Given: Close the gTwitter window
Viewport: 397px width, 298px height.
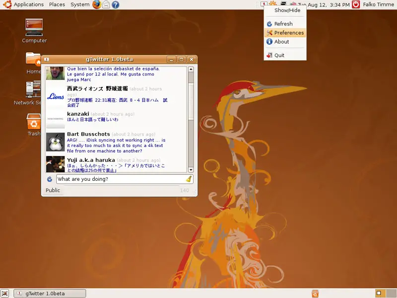Looking at the screenshot, I should coord(192,60).
